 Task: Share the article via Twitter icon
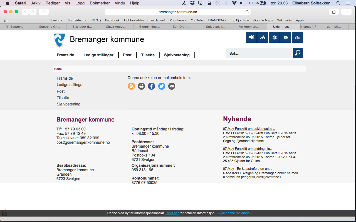click(x=162, y=86)
